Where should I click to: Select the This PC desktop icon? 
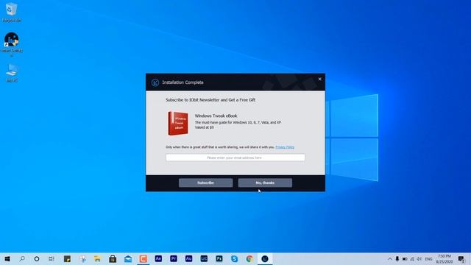(12, 73)
